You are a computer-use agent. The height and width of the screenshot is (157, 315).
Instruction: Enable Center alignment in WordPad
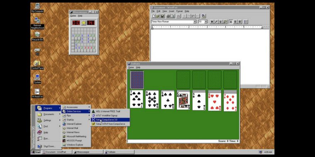[x=235, y=21]
